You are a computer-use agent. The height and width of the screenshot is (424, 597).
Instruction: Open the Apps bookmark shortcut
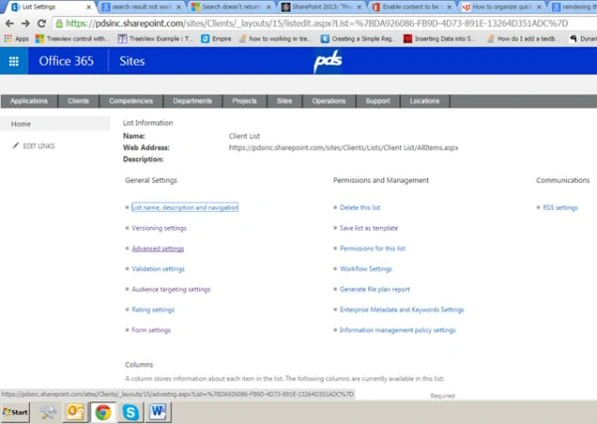pyautogui.click(x=16, y=39)
